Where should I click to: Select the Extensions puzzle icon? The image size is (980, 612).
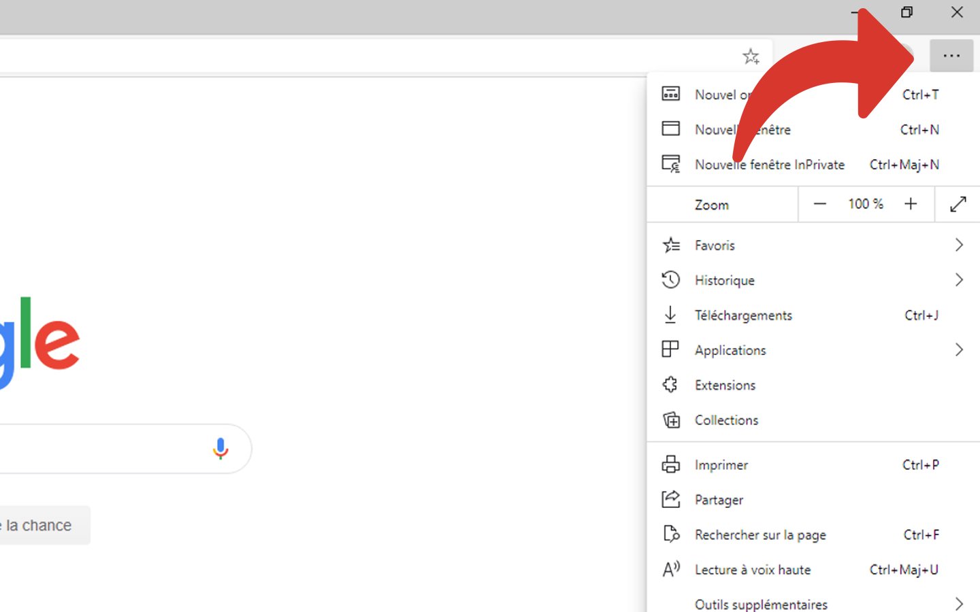coord(670,384)
